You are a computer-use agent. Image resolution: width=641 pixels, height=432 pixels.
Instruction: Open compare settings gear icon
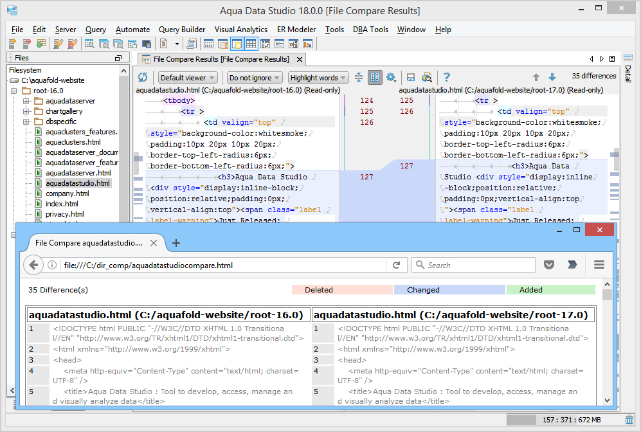tap(392, 77)
